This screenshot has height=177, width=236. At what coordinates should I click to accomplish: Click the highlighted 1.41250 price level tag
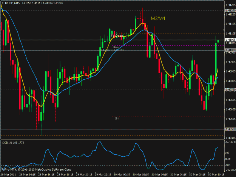[230, 11]
